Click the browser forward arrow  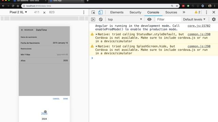(x=8, y=6)
